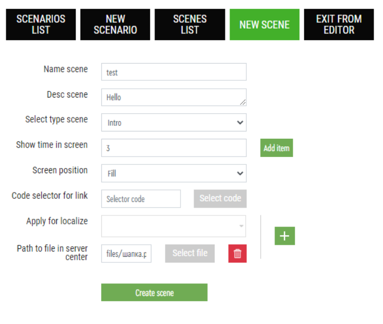Grab the Desc scene textarea resize handle
Screen dimensions: 383x324
click(243, 102)
